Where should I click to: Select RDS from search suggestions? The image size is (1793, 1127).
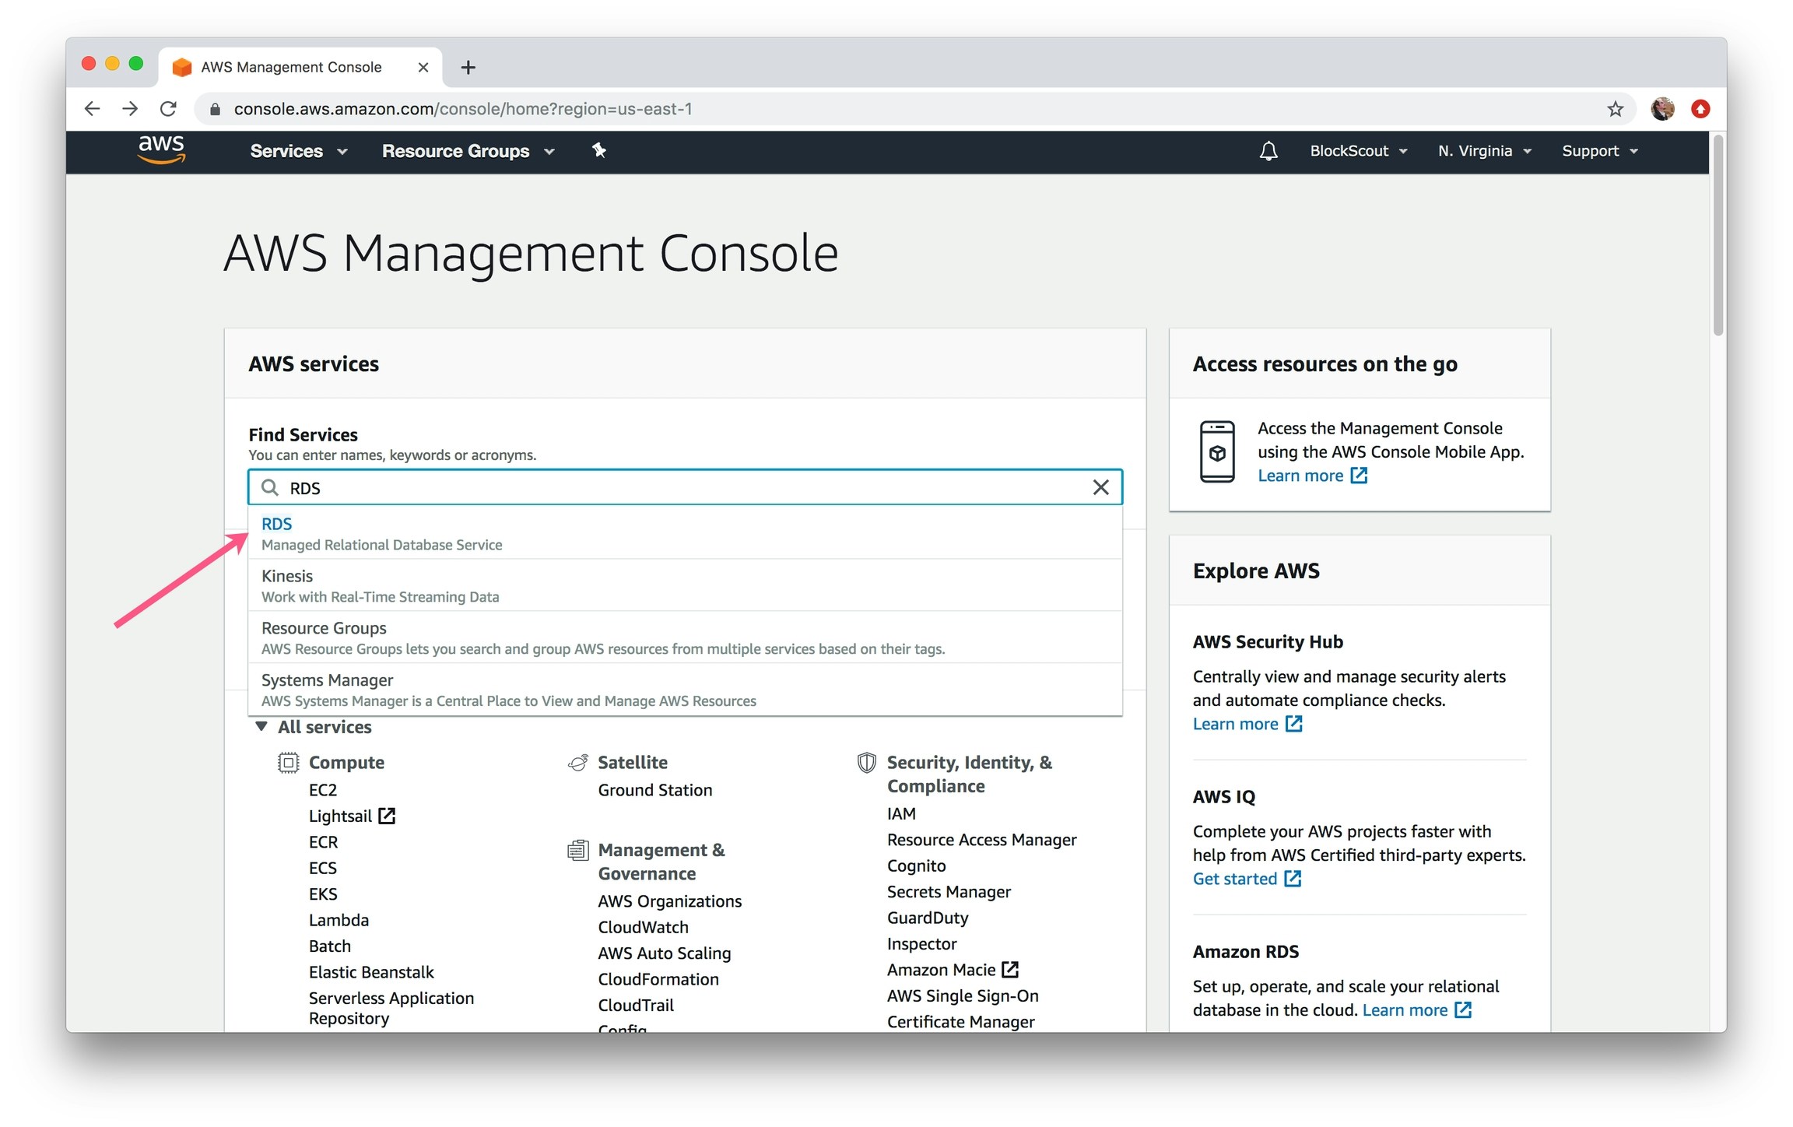[x=277, y=524]
